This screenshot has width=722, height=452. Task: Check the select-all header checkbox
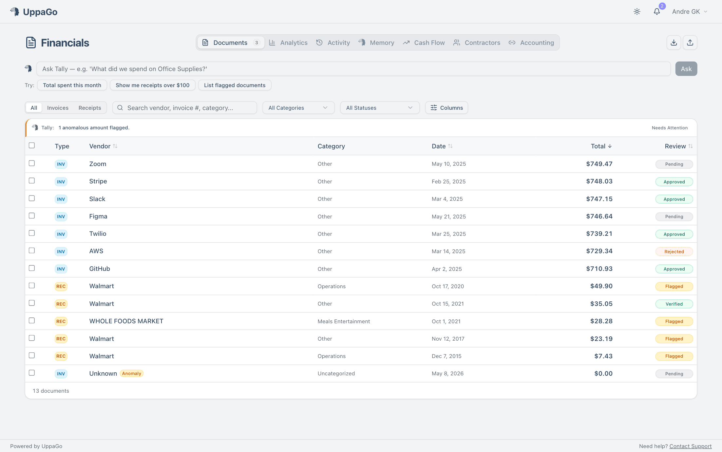(x=32, y=145)
